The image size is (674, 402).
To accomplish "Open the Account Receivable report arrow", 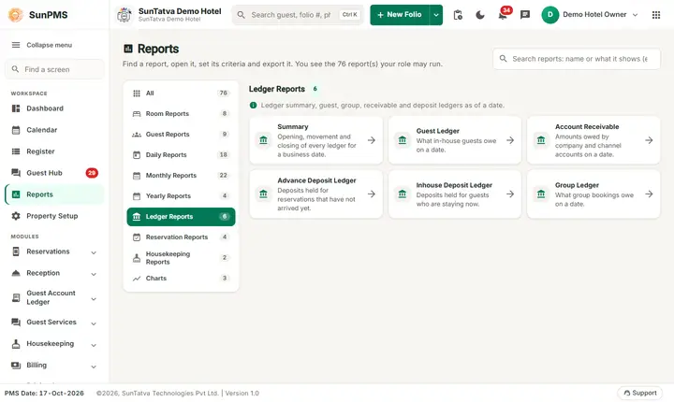I will [649, 140].
